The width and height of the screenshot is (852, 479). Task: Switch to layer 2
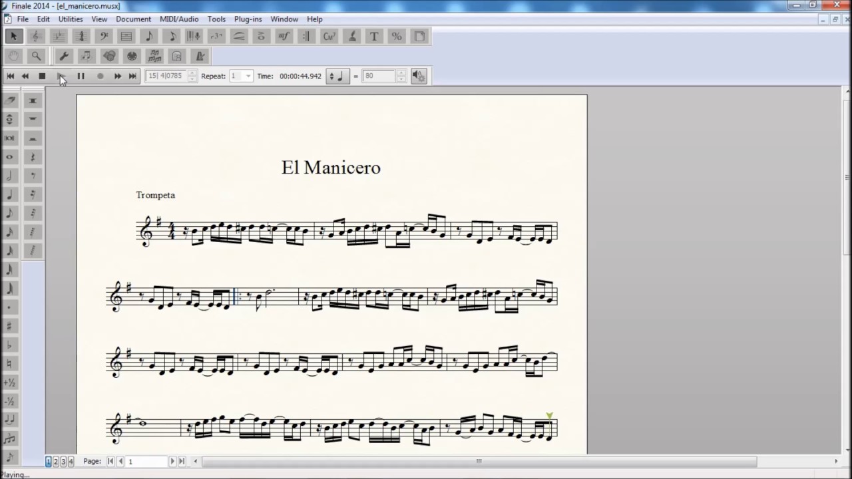point(56,461)
